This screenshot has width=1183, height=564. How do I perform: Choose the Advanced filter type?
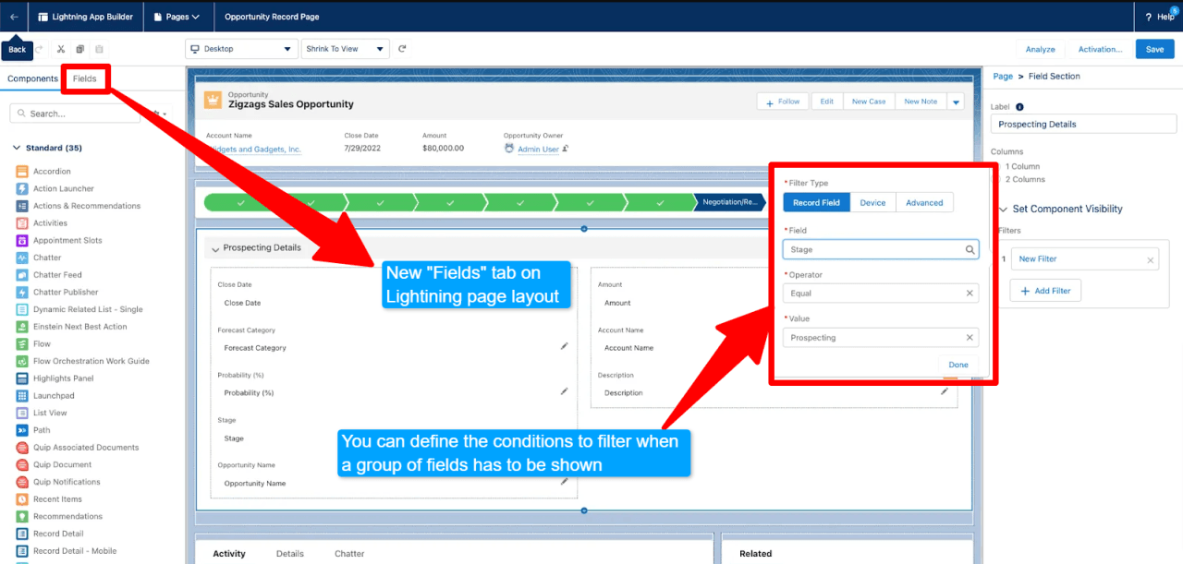[924, 203]
